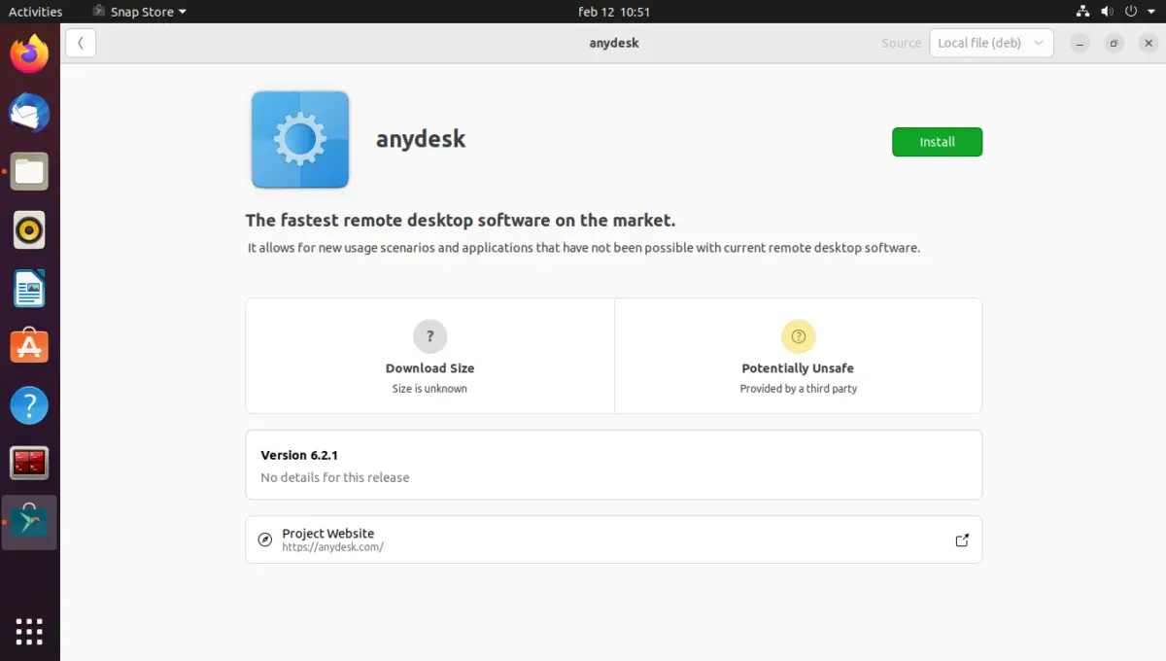Open Files from the dock

tap(29, 171)
